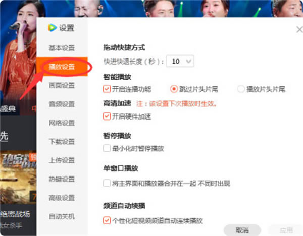Expand the 快进快退长度 dropdown
Screen dimensions: 303x236
182,61
